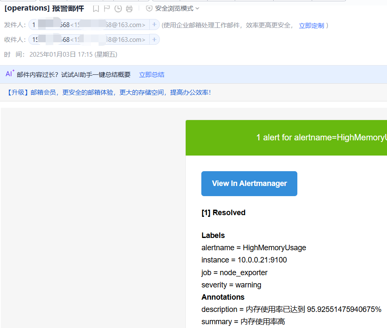Click the recipient email address chip
This screenshot has width=387, height=328.
89,40
